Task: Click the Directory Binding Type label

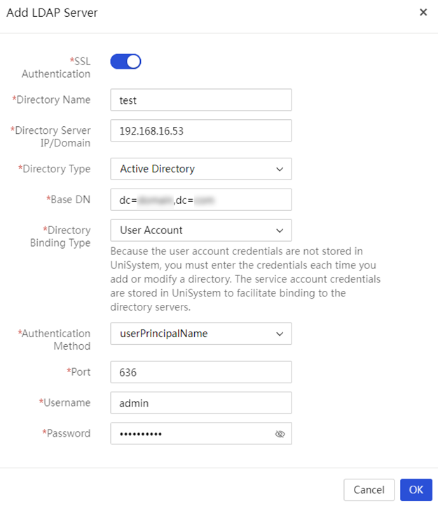Action: 60,237
